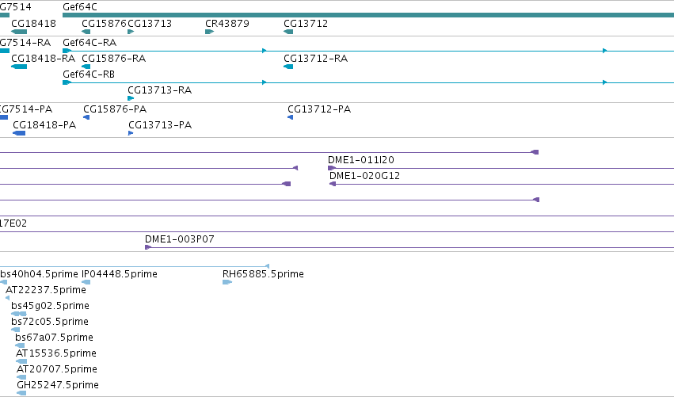This screenshot has width=674, height=397.
Task: Click the CG18418-RA label
Action: pyautogui.click(x=43, y=58)
